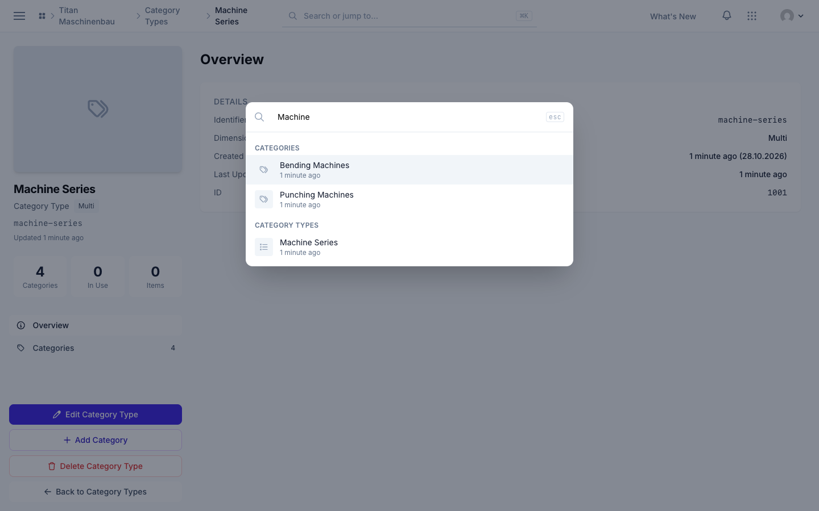Click the back arrow icon for Category Types

tap(48, 492)
